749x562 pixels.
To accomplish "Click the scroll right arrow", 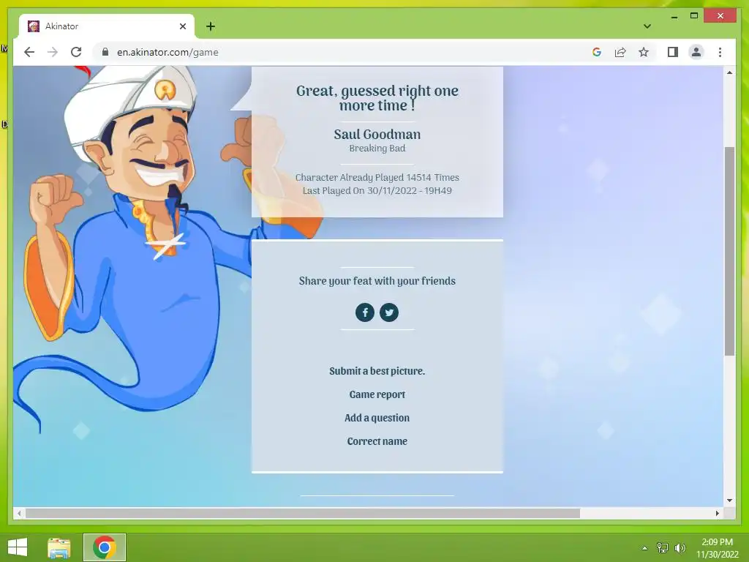I will [717, 513].
